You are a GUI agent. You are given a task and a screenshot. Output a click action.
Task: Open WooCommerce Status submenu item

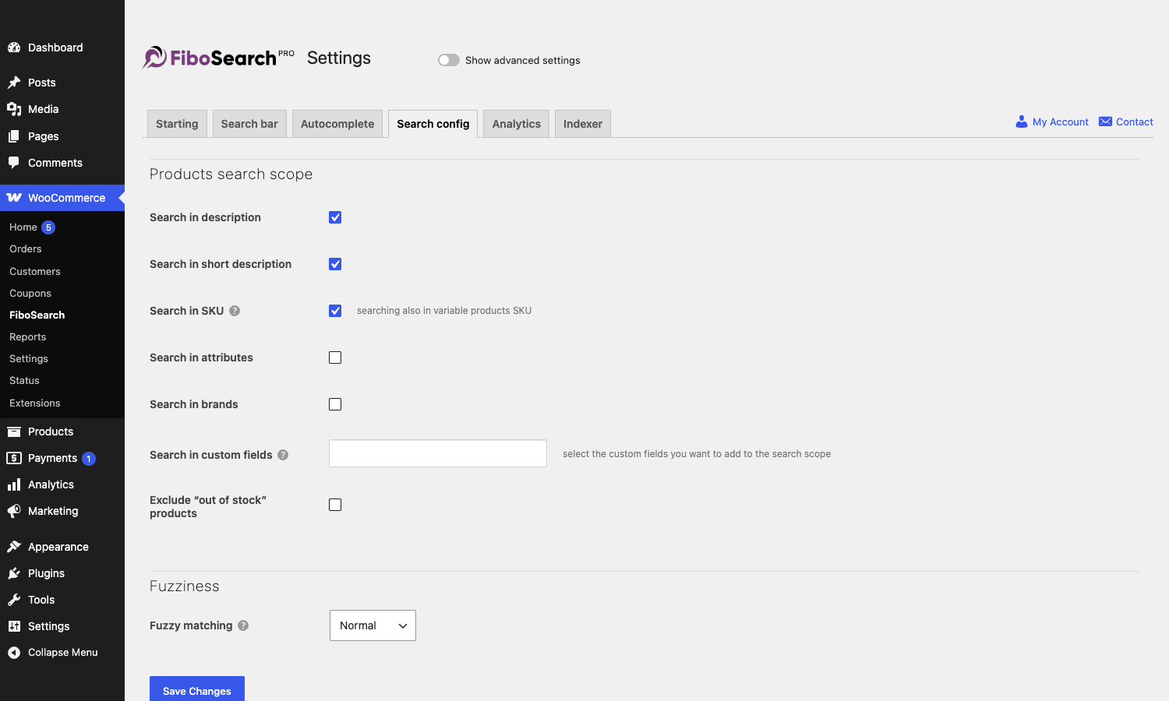click(x=24, y=380)
